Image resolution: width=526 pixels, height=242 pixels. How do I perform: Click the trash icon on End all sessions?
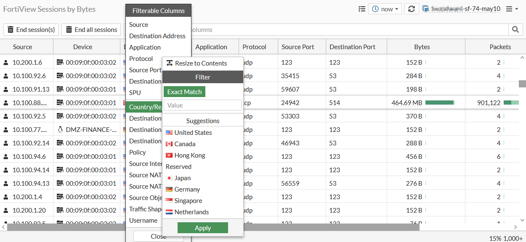[x=69, y=29]
